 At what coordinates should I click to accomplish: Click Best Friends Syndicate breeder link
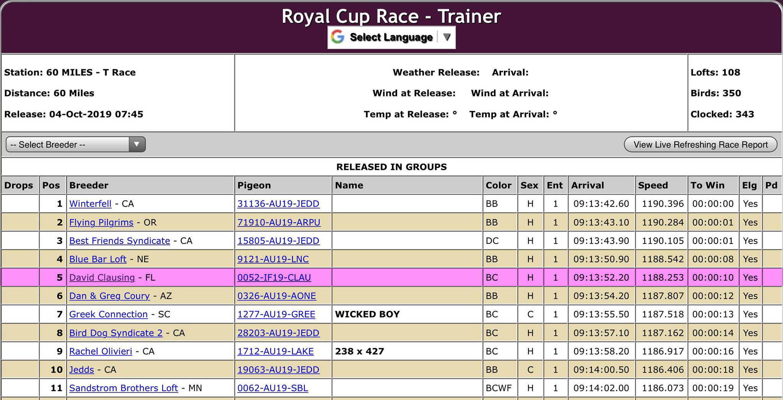point(119,241)
